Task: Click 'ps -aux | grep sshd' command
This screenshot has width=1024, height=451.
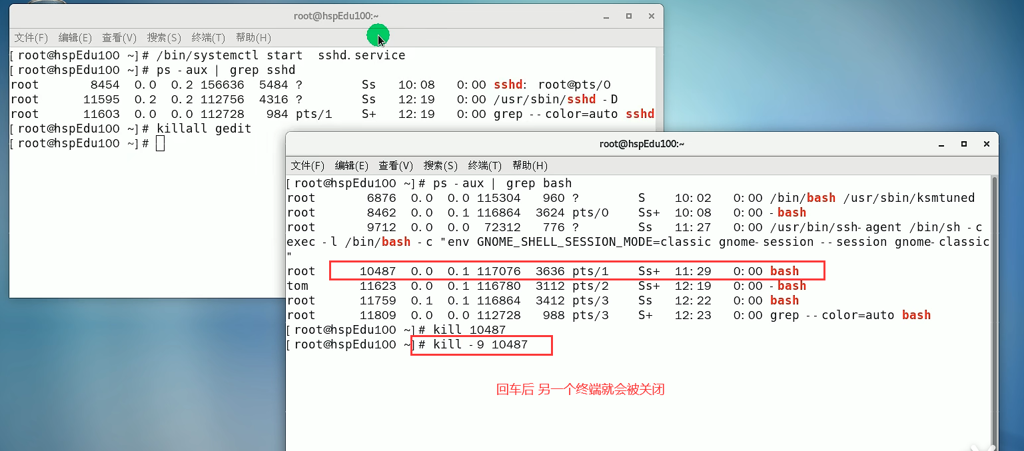Action: point(226,70)
